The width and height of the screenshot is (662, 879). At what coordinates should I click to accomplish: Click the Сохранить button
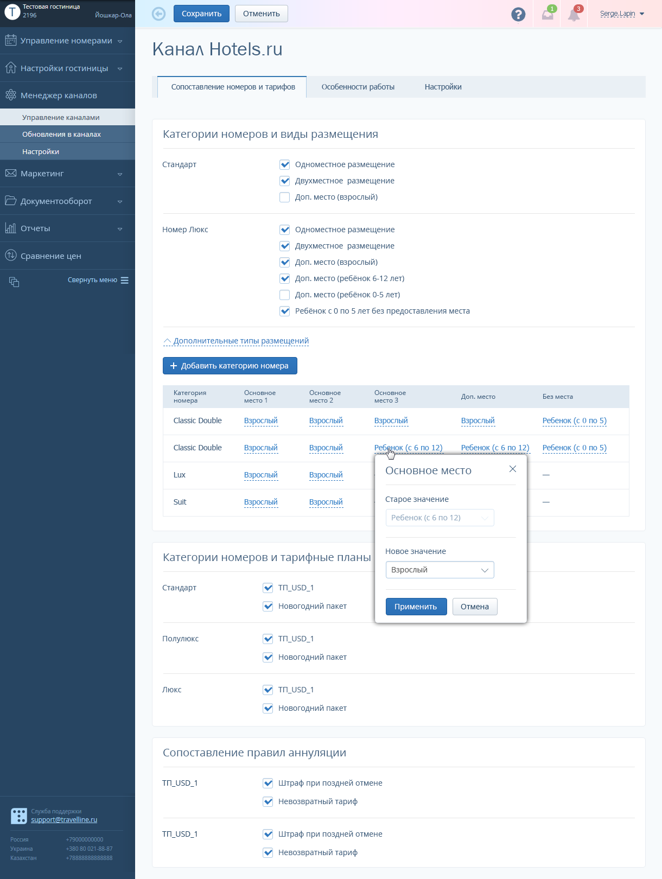[x=201, y=14]
